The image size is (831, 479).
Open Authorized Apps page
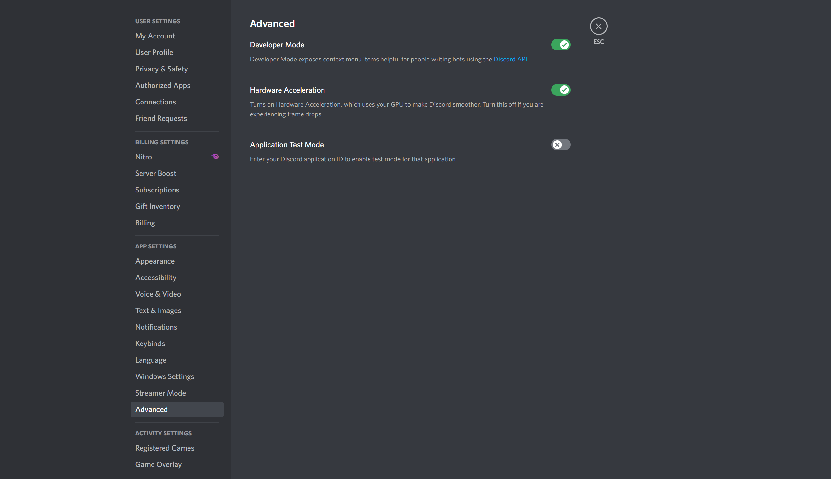[163, 85]
